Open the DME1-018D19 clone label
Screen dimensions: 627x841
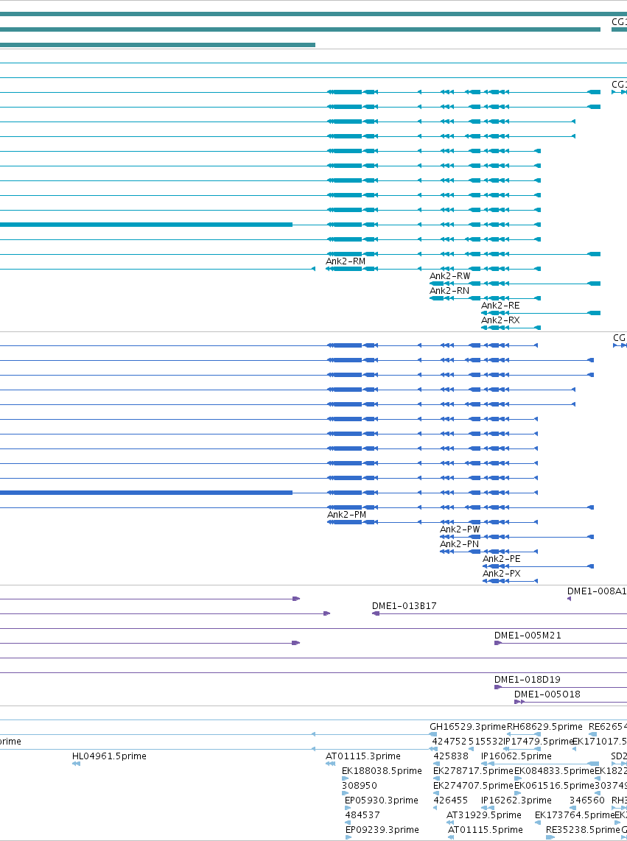(527, 680)
